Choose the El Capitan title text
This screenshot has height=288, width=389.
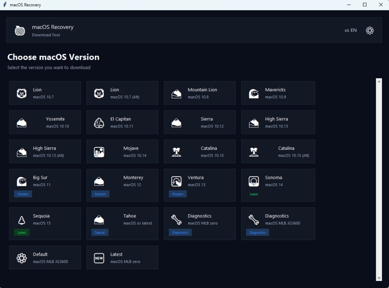tap(121, 119)
